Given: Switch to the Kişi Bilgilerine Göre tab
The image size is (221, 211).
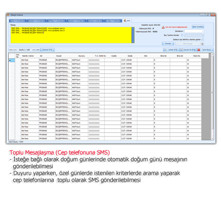Looking at the screenshot, I should point(18,21).
